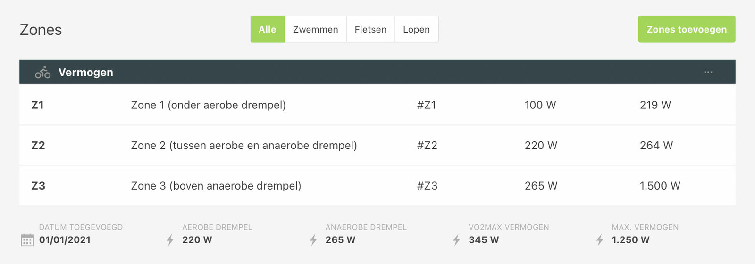Viewport: 755px width, 264px height.
Task: Select the Alle filter tab
Action: [268, 29]
